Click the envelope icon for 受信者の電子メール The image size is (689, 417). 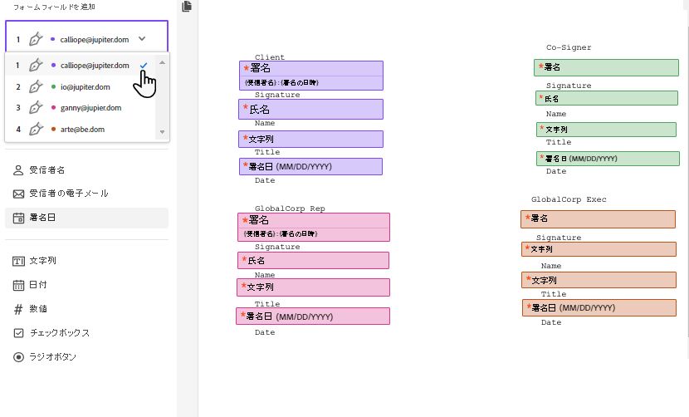(x=18, y=194)
